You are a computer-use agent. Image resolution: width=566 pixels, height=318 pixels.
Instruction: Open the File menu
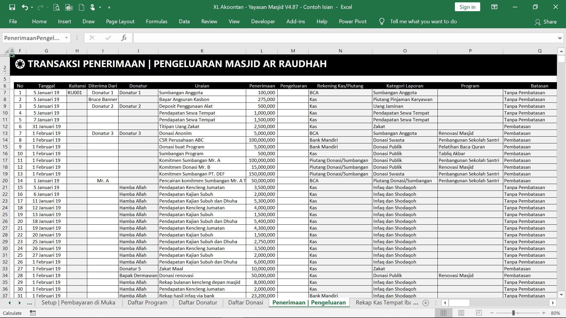click(13, 21)
